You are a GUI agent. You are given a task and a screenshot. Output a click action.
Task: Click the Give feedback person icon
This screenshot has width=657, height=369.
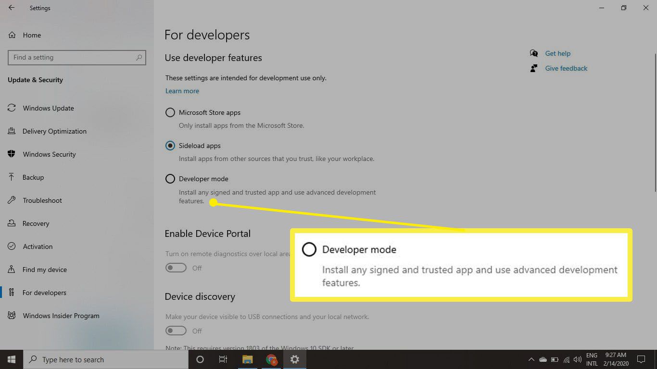coord(534,68)
